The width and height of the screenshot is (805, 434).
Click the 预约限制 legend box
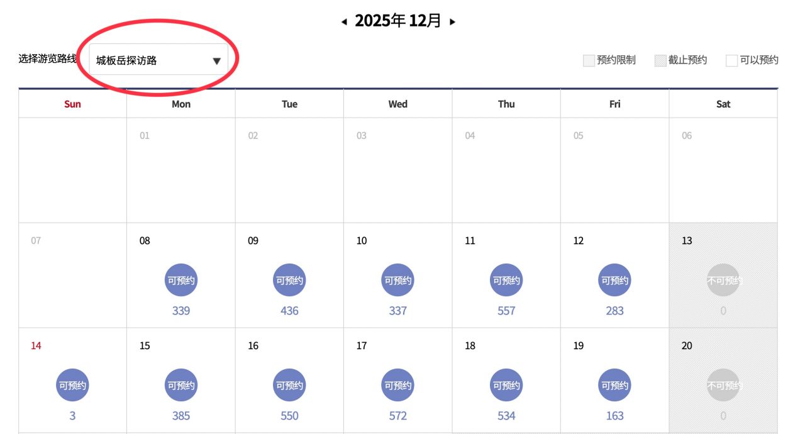point(589,60)
